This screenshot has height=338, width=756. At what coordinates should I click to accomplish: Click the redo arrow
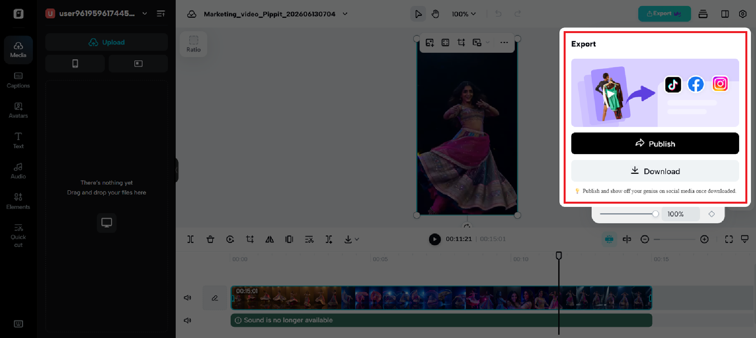tap(518, 14)
